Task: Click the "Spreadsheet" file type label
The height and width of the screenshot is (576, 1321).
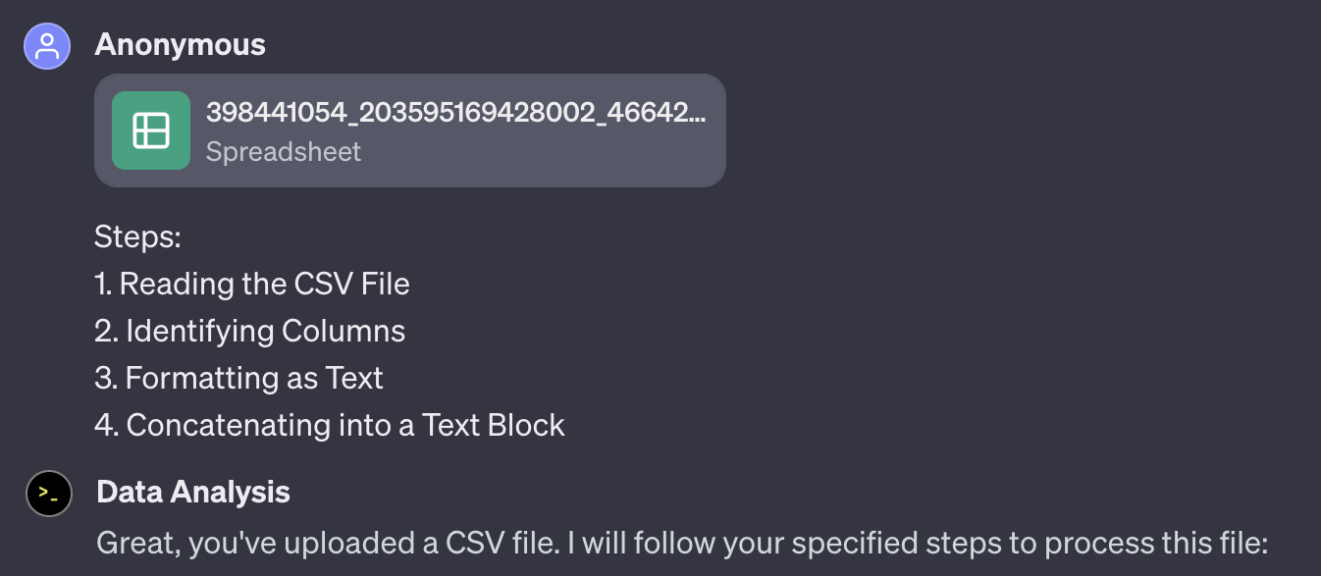Action: pos(284,151)
